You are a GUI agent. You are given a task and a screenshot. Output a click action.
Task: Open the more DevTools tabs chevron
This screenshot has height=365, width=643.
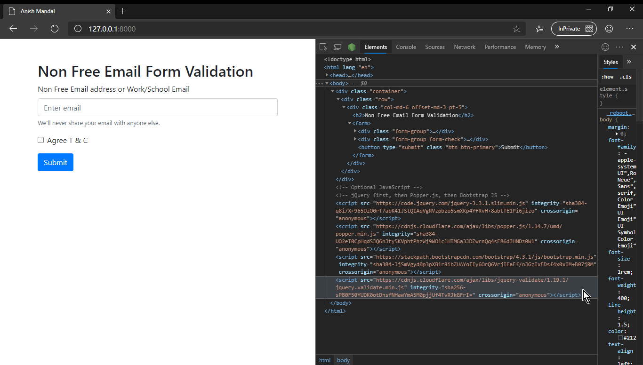557,47
